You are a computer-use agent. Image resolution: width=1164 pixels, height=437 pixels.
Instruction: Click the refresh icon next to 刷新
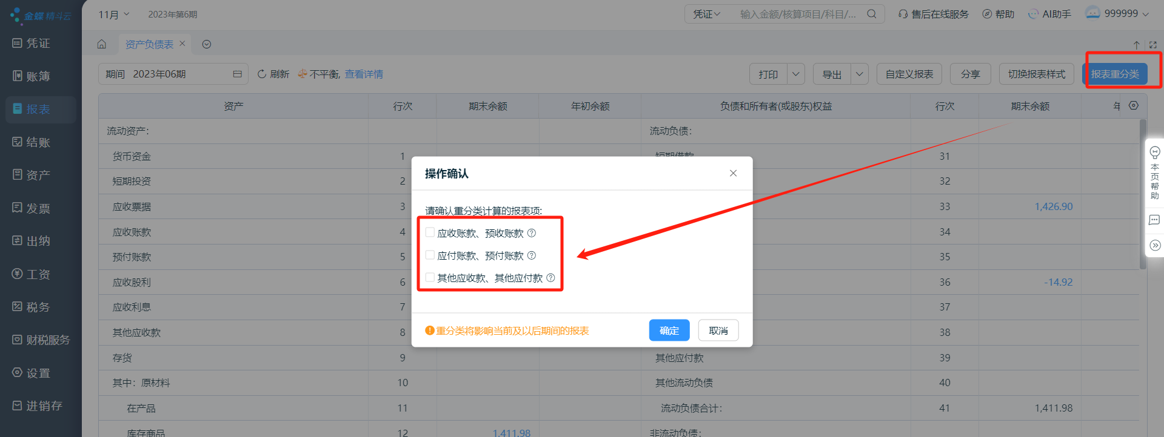262,74
